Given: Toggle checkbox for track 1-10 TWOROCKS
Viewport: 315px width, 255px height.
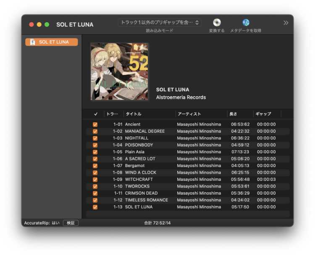Looking at the screenshot, I should pos(95,186).
